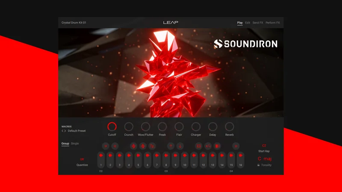Trigger sample pad 9
This screenshot has width=342, height=192.
click(175, 160)
